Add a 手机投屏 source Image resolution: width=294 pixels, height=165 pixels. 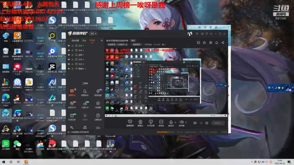(x=151, y=123)
